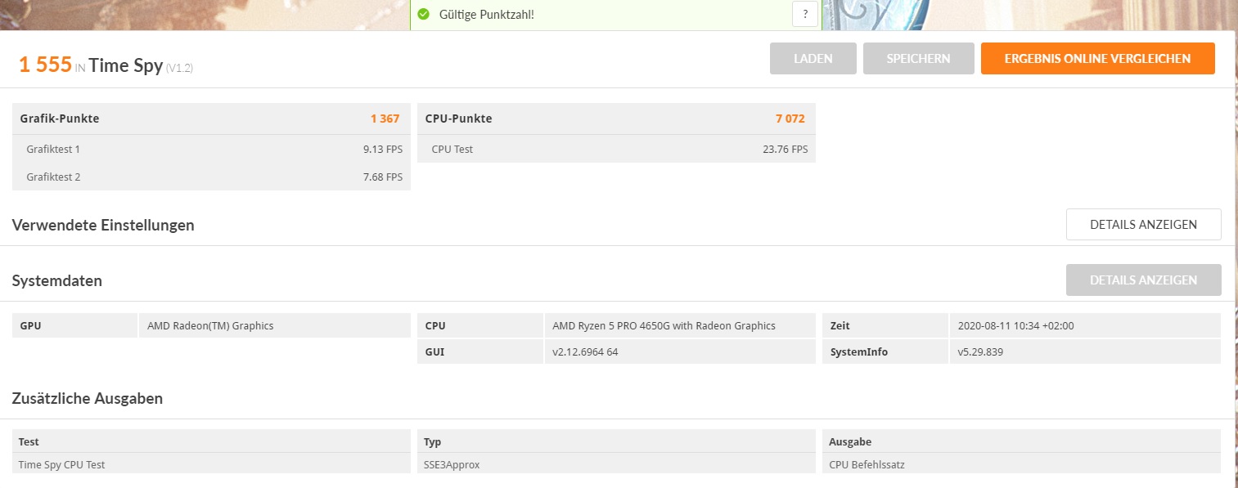Select the AMD Radeon(TM) Graphics value

pyautogui.click(x=210, y=325)
